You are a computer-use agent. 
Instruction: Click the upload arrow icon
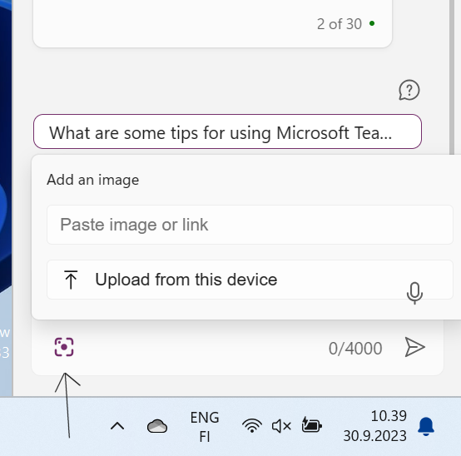(x=71, y=280)
